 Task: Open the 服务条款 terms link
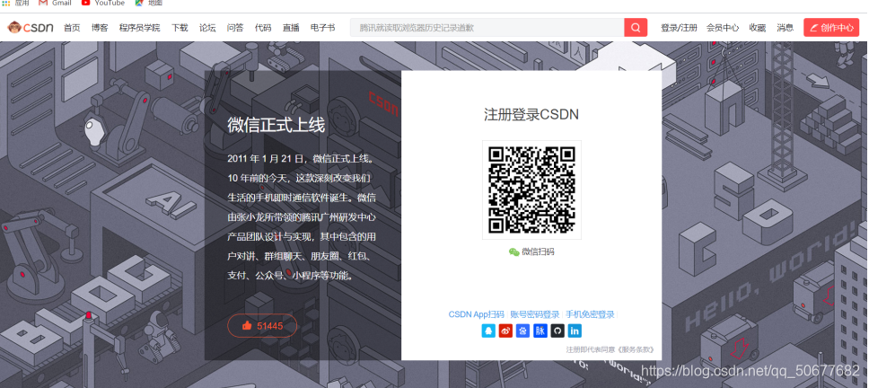(636, 349)
